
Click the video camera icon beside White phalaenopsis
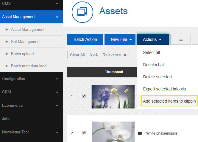point(140,133)
